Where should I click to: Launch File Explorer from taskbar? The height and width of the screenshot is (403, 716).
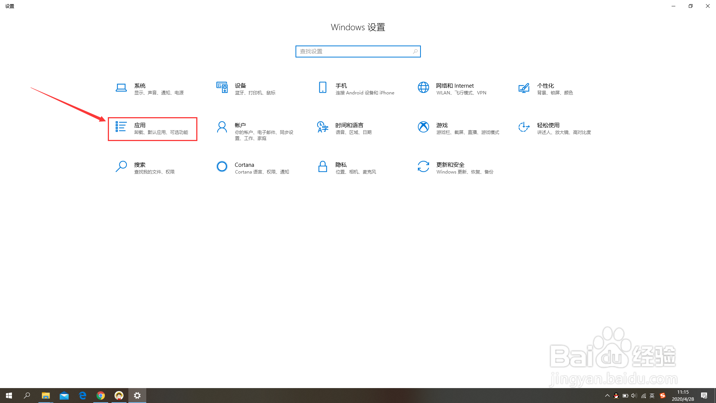coord(46,396)
